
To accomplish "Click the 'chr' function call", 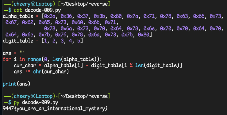I will pyautogui.click(x=37, y=71).
